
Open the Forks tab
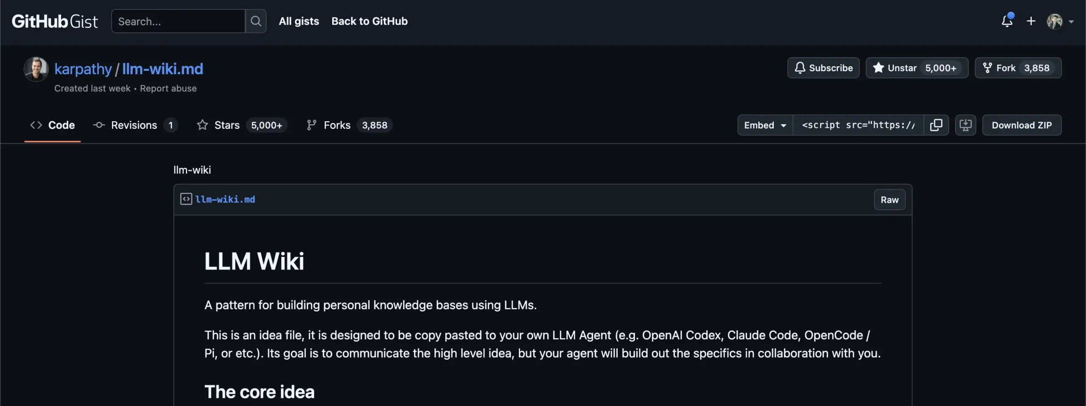tap(337, 125)
